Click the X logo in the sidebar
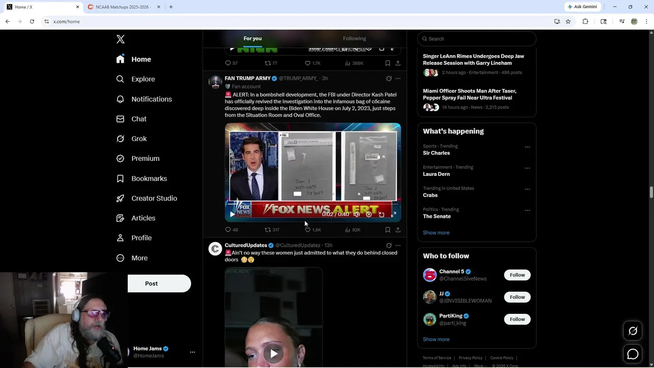 coord(121,39)
